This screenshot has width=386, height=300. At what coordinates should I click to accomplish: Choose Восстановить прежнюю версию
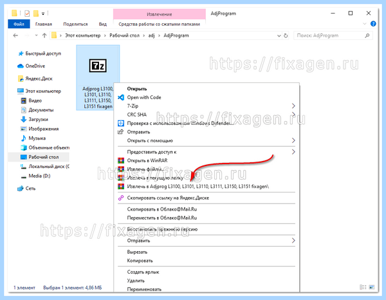pyautogui.click(x=207, y=229)
